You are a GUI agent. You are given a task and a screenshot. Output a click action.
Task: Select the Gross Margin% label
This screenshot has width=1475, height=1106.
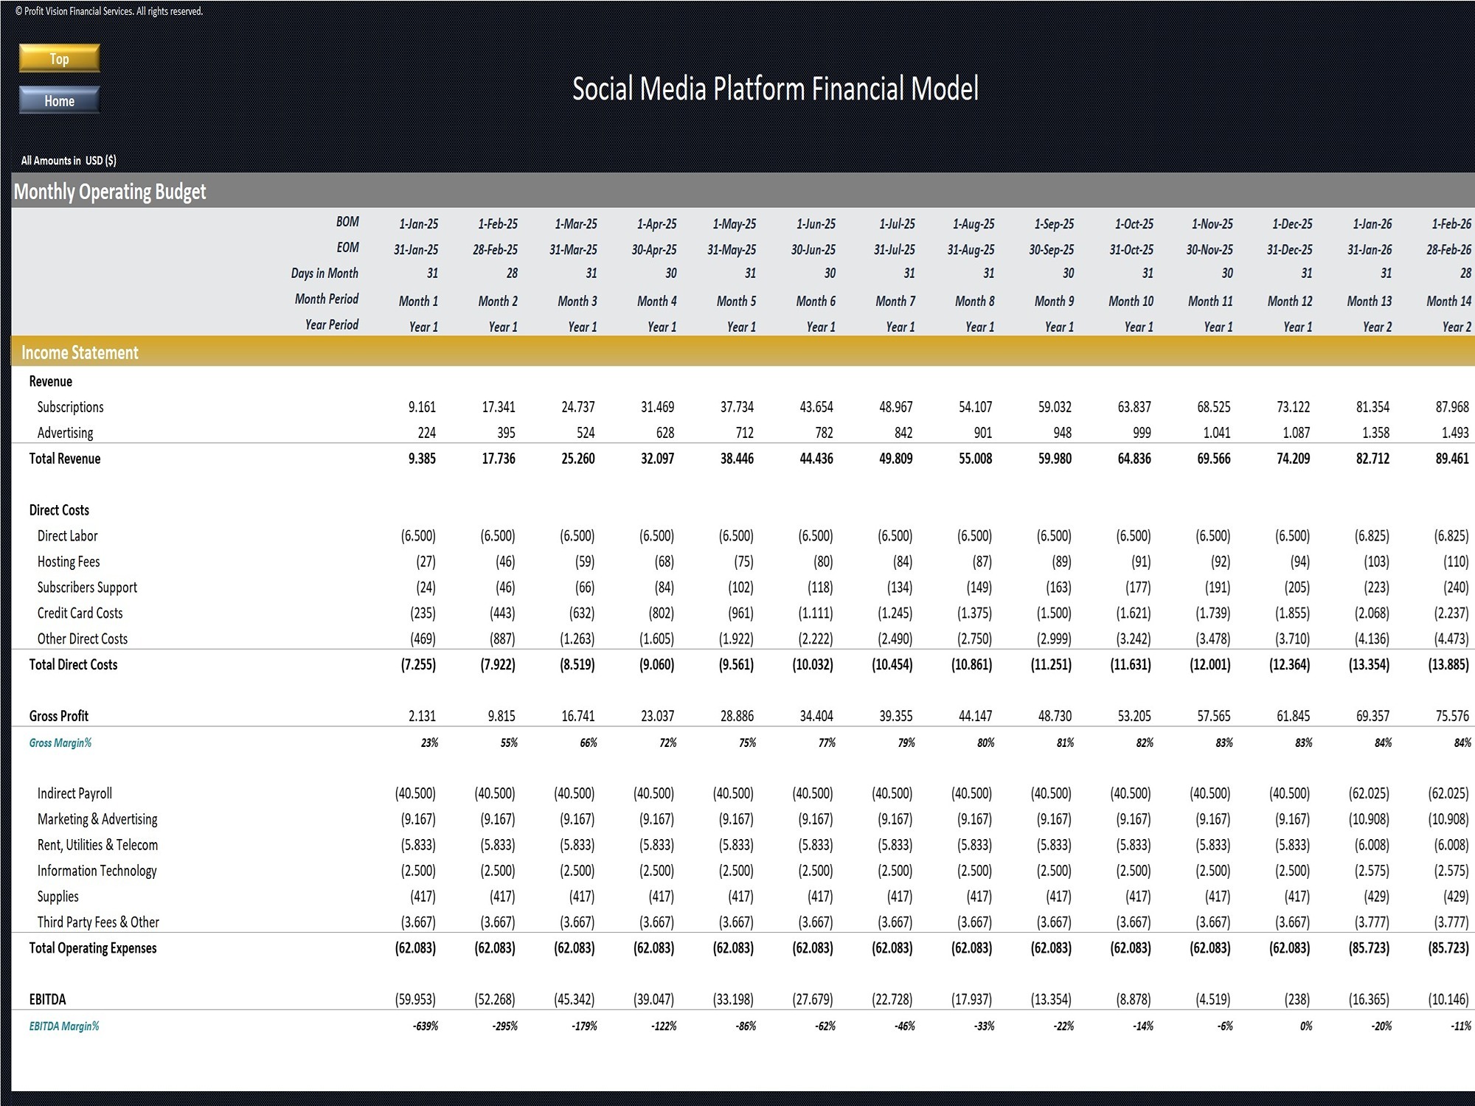60,742
